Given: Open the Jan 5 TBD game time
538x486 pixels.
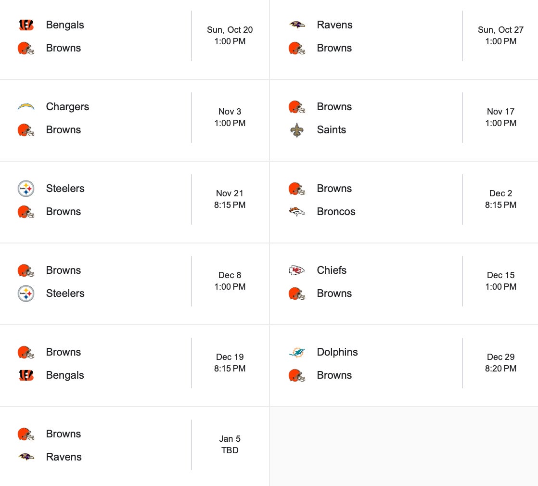Looking at the screenshot, I should tap(230, 450).
